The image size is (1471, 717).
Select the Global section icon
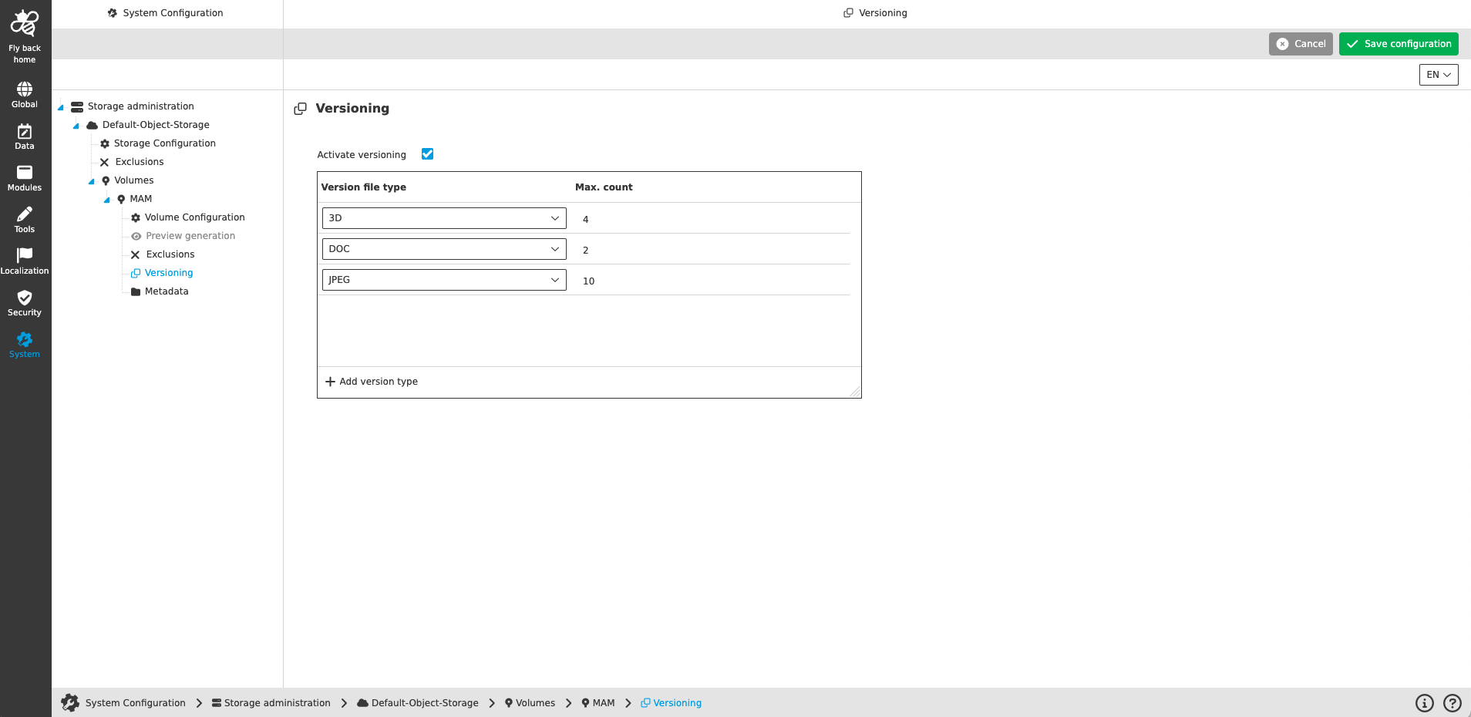point(24,89)
